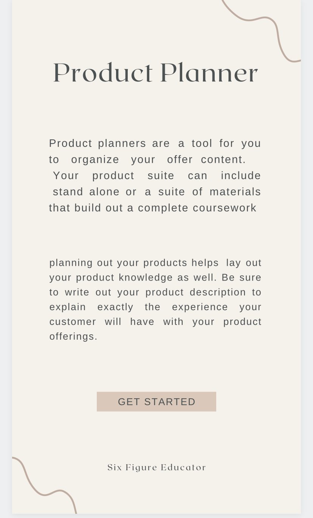The height and width of the screenshot is (518, 313).
Task: Click the word "Product" in the title
Action: pyautogui.click(x=103, y=73)
